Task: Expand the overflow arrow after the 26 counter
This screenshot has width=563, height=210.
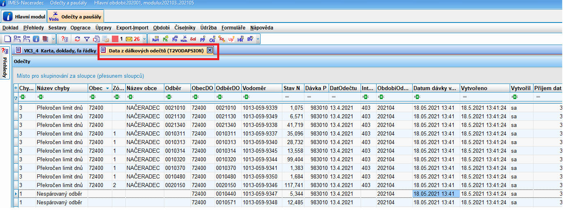Action: tap(144, 39)
